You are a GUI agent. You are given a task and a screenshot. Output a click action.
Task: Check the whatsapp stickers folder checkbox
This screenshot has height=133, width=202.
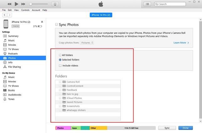point(60,110)
